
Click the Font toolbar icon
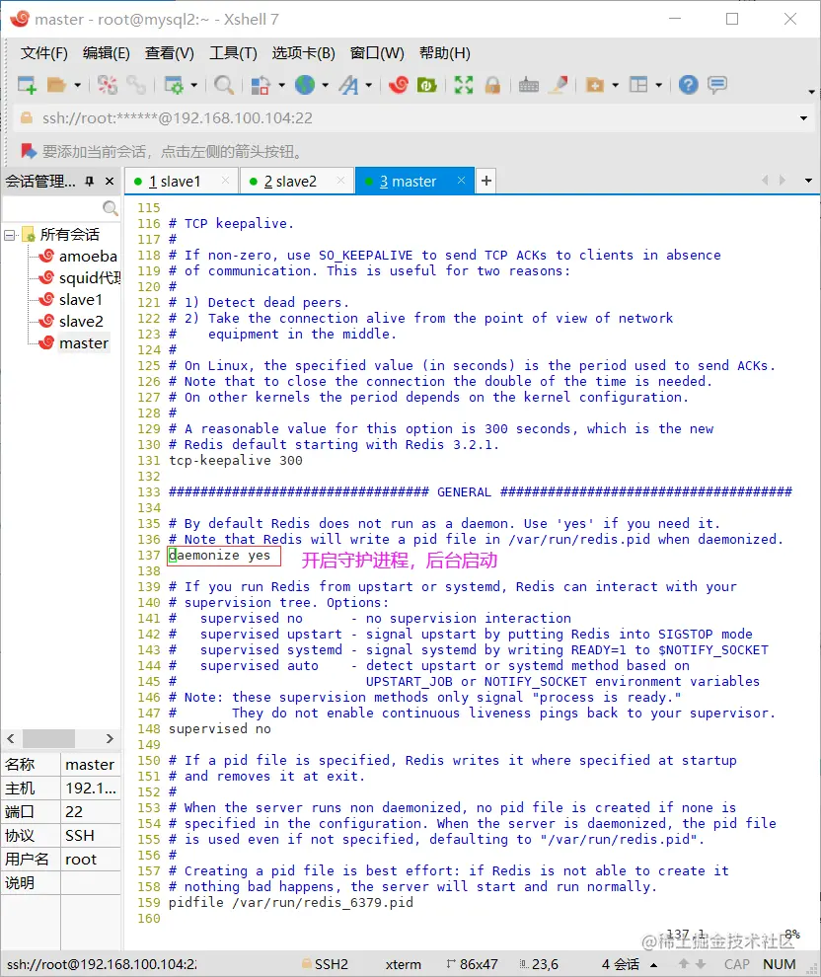[349, 85]
